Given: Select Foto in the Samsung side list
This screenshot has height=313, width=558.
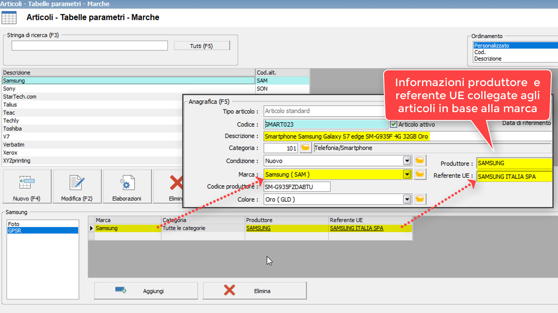Looking at the screenshot, I should (x=43, y=224).
